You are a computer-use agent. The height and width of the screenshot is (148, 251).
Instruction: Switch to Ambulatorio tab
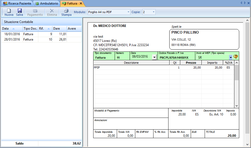click(x=47, y=3)
